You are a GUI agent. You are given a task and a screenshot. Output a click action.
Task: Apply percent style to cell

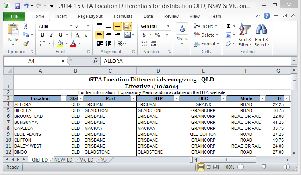pos(158,35)
